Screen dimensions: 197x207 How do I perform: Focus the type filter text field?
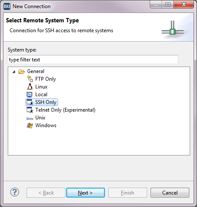[93, 60]
